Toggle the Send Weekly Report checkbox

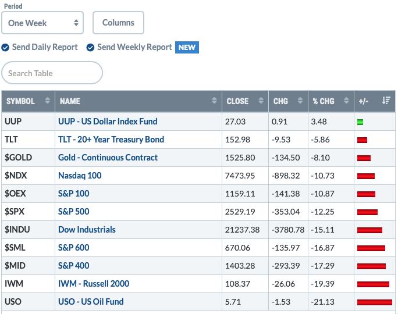(90, 48)
